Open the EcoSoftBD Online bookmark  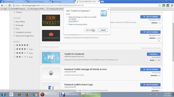(x=17, y=9)
